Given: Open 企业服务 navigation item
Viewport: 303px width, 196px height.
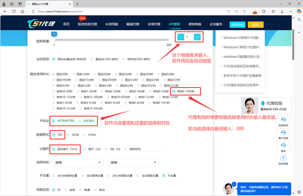Looking at the screenshot, I should pyautogui.click(x=216, y=24).
